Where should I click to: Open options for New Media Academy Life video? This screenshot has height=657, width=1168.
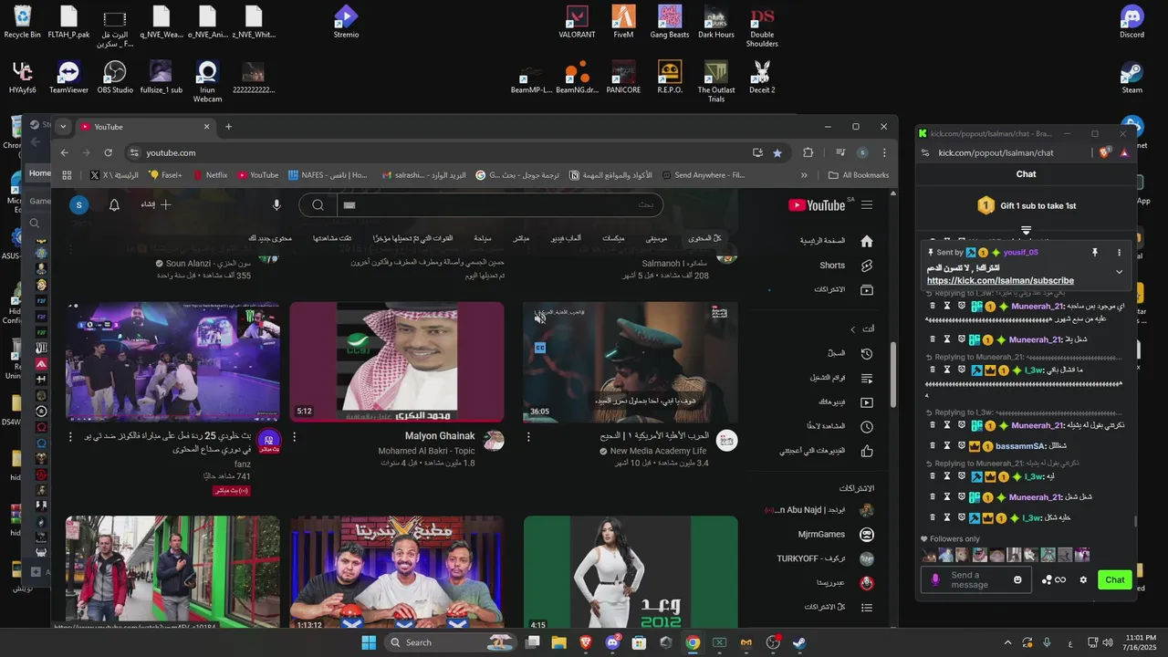click(x=528, y=437)
